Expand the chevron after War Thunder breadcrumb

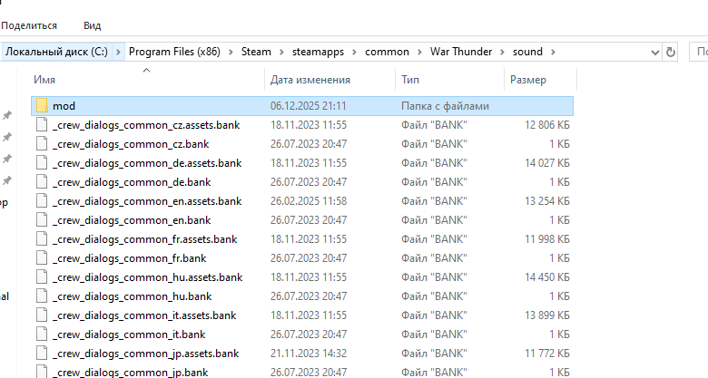click(x=502, y=52)
